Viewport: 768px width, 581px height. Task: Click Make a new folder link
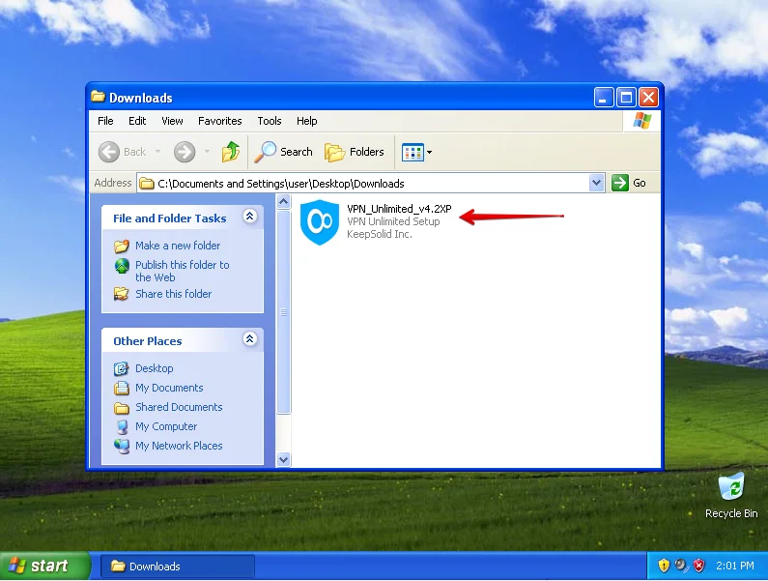178,246
